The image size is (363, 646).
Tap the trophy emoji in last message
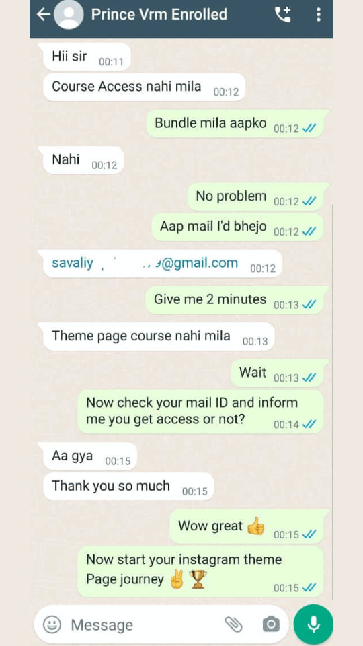pyautogui.click(x=198, y=579)
